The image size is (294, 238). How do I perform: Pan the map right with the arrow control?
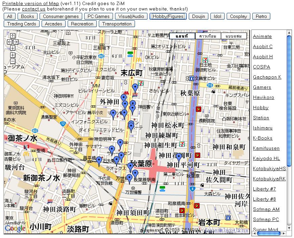point(16,42)
